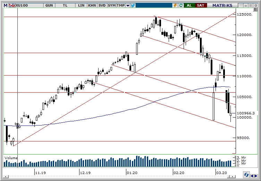Click the XU100 symbol field
Viewport: 261px width, 181px height.
[29, 5]
